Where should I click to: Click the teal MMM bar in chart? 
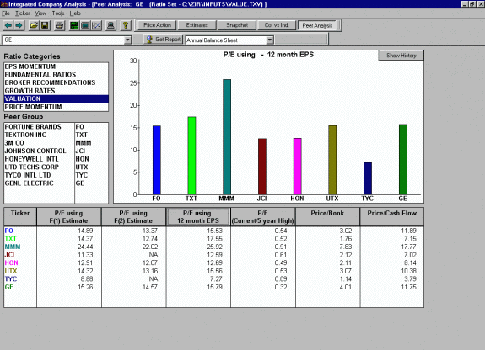[x=227, y=137]
